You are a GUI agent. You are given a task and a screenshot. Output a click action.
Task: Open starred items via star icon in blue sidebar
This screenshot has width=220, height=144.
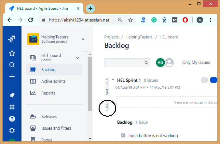(x=12, y=53)
